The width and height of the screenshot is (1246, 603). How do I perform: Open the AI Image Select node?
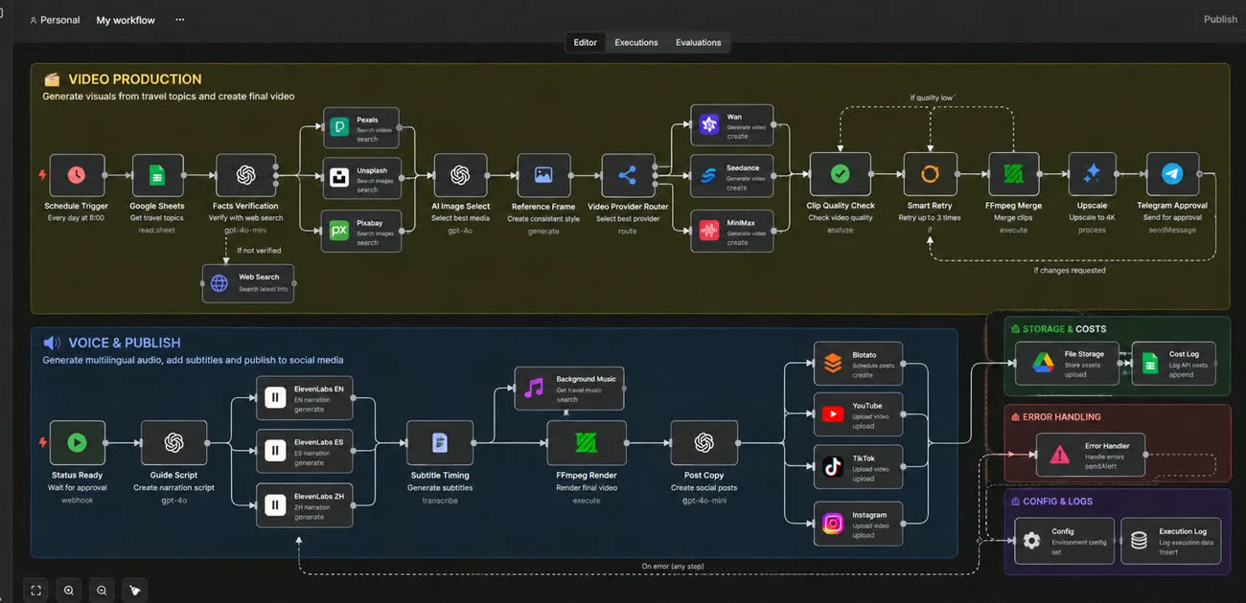click(x=460, y=175)
